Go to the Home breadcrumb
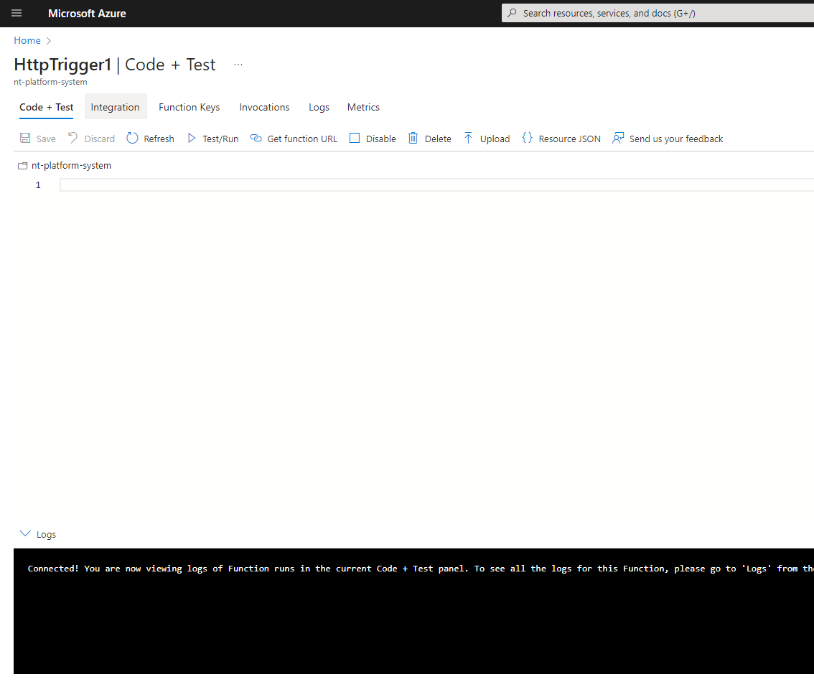Screen dimensions: 814x682 [27, 40]
